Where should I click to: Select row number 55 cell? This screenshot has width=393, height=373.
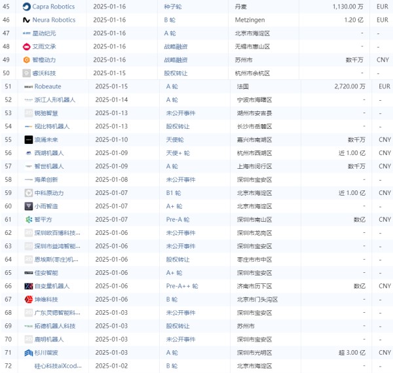click(x=8, y=139)
